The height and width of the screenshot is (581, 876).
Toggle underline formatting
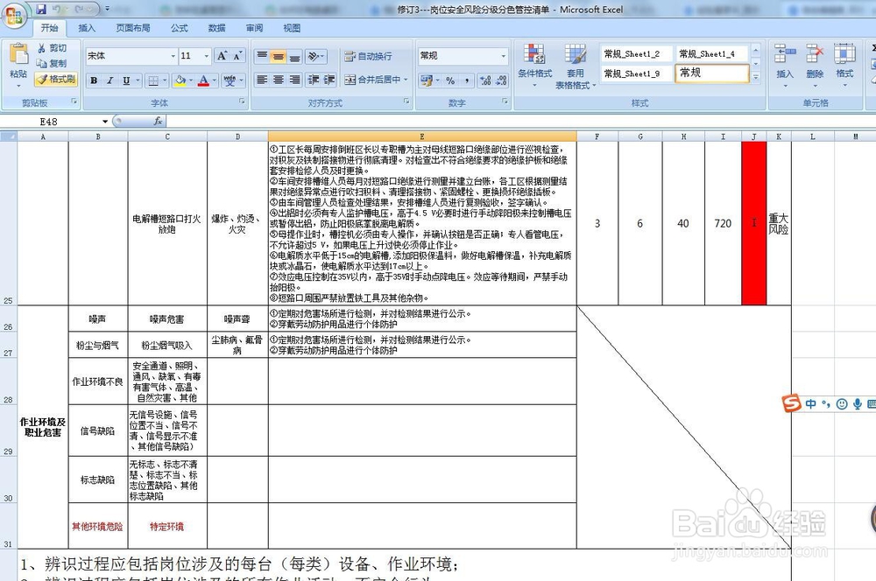click(126, 80)
